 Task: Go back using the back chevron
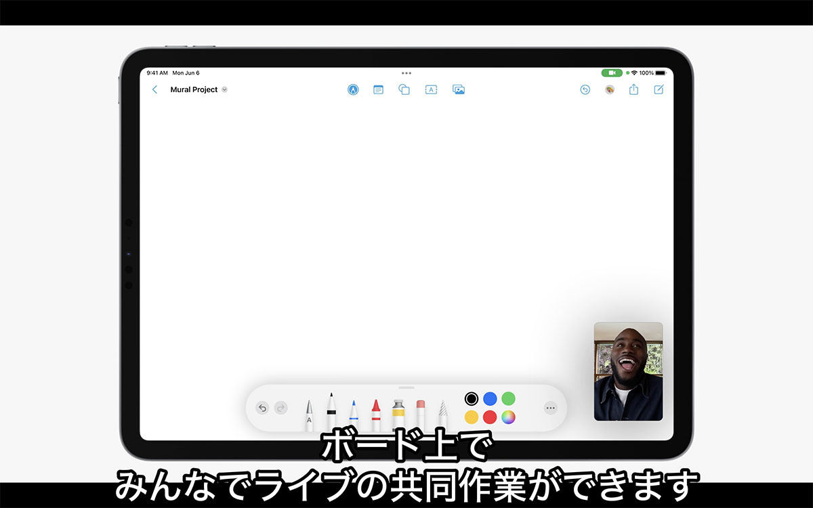coord(154,89)
